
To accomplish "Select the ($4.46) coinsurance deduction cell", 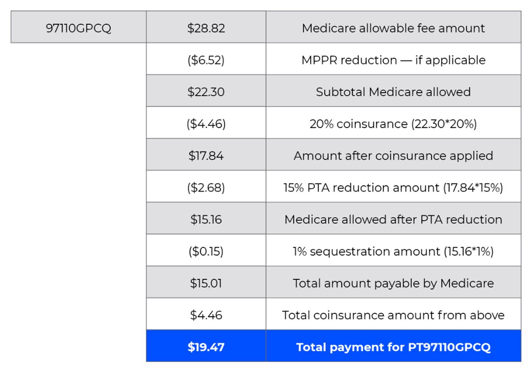I will click(x=206, y=124).
